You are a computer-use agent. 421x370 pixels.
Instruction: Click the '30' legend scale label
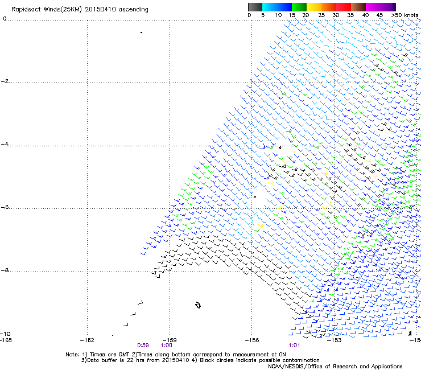point(336,15)
